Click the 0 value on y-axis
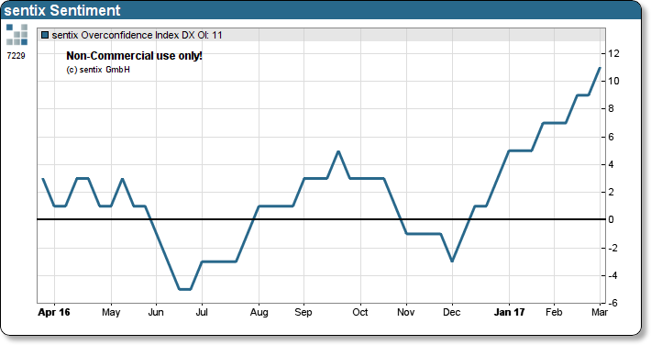The image size is (651, 345). click(611, 219)
